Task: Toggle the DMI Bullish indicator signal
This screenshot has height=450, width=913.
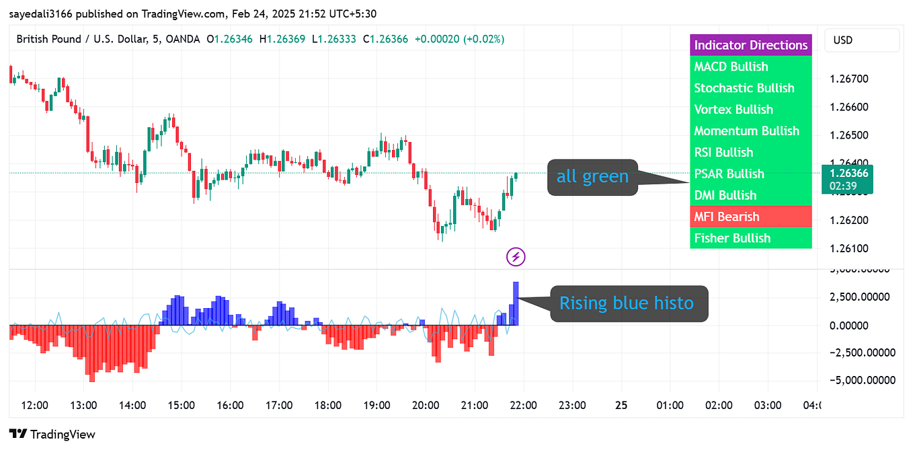Action: (751, 195)
